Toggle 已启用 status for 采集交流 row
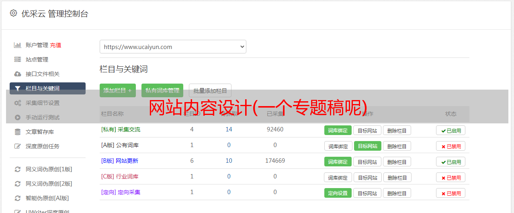The width and height of the screenshot is (514, 213). tap(451, 130)
